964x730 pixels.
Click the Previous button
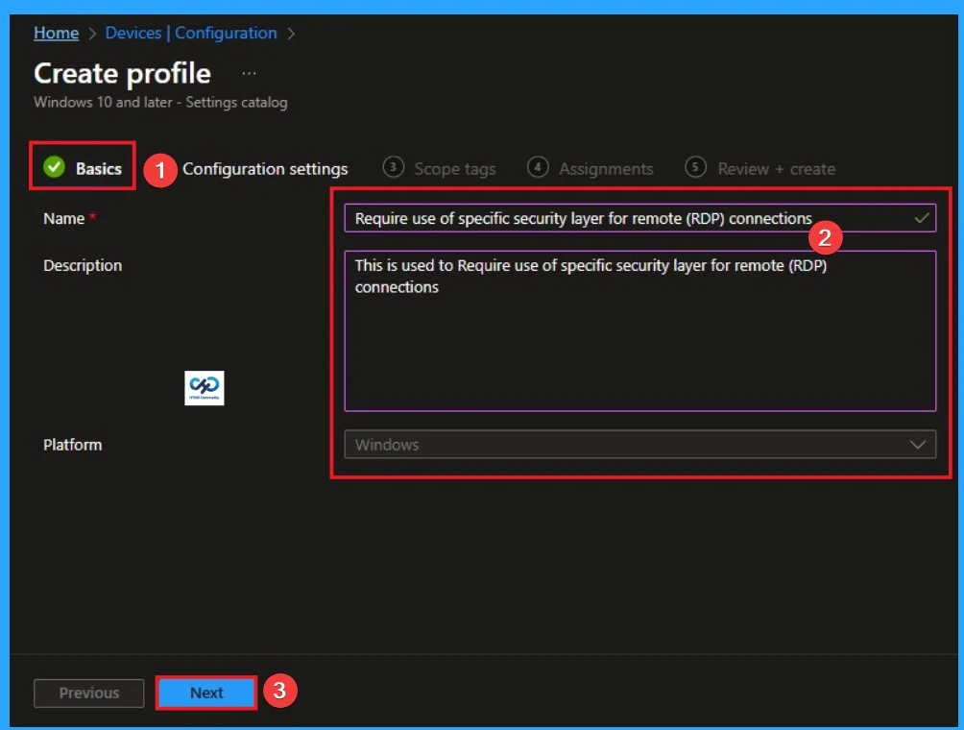(x=88, y=692)
